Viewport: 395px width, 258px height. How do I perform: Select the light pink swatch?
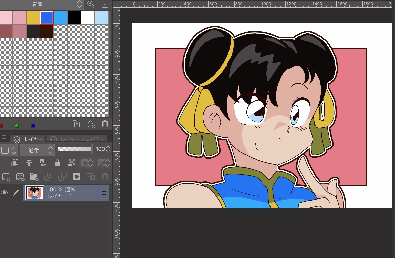pos(6,18)
